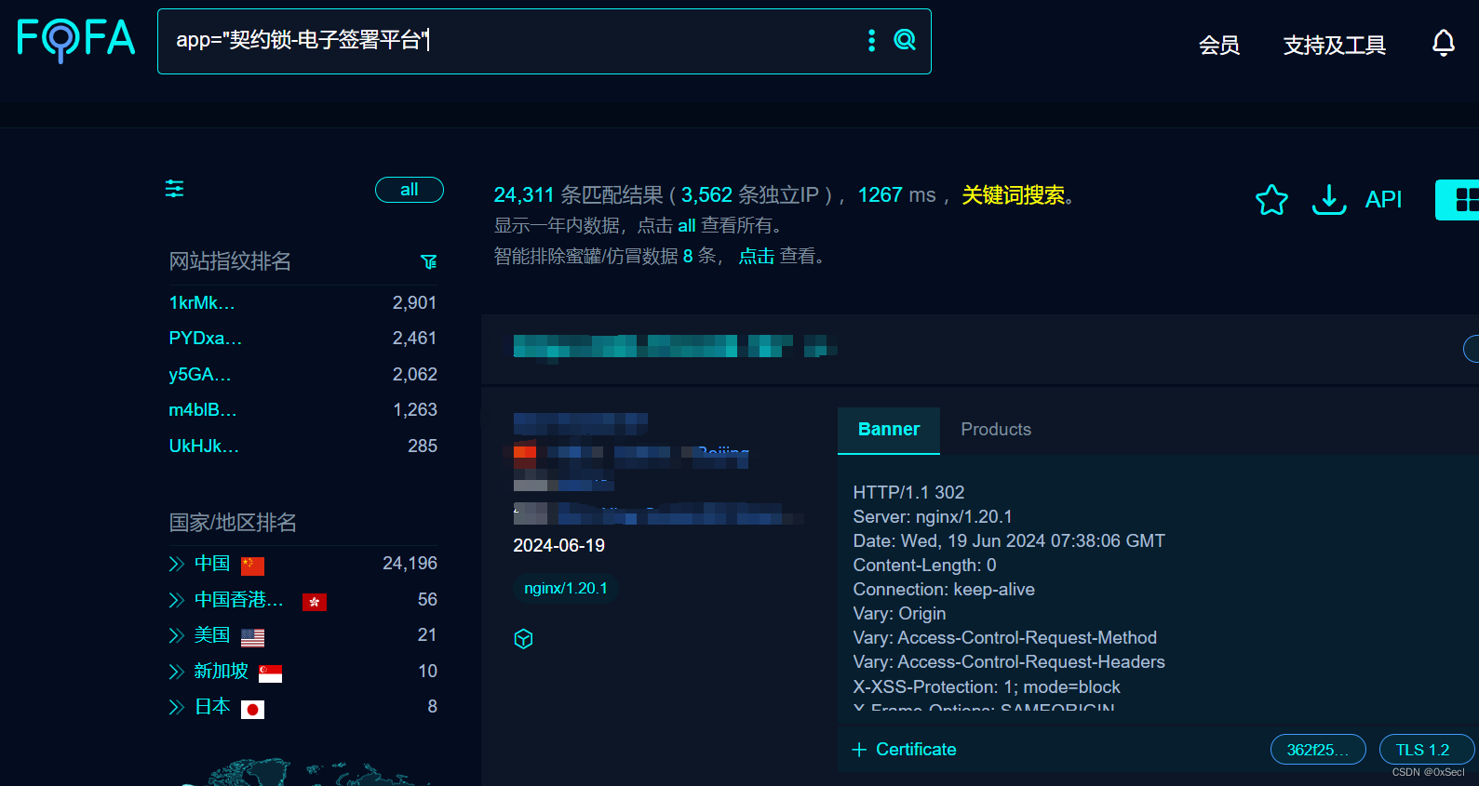The image size is (1479, 786).
Task: Expand the 美国 region entry
Action: (177, 635)
